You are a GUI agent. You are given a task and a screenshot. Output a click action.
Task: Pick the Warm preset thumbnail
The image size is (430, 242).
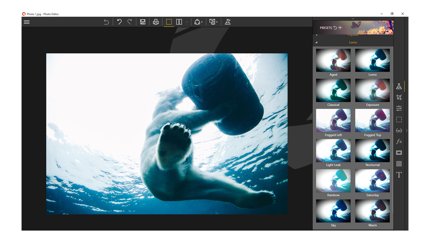click(373, 211)
